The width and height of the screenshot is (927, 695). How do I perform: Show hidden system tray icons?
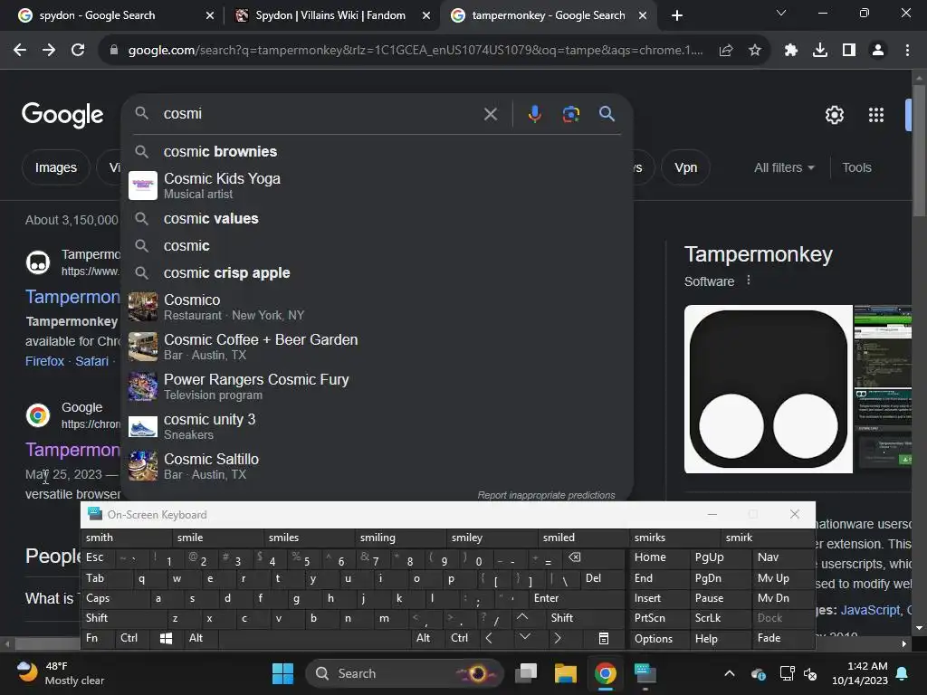point(730,673)
